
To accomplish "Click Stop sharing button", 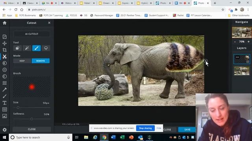I will pyautogui.click(x=145, y=128).
